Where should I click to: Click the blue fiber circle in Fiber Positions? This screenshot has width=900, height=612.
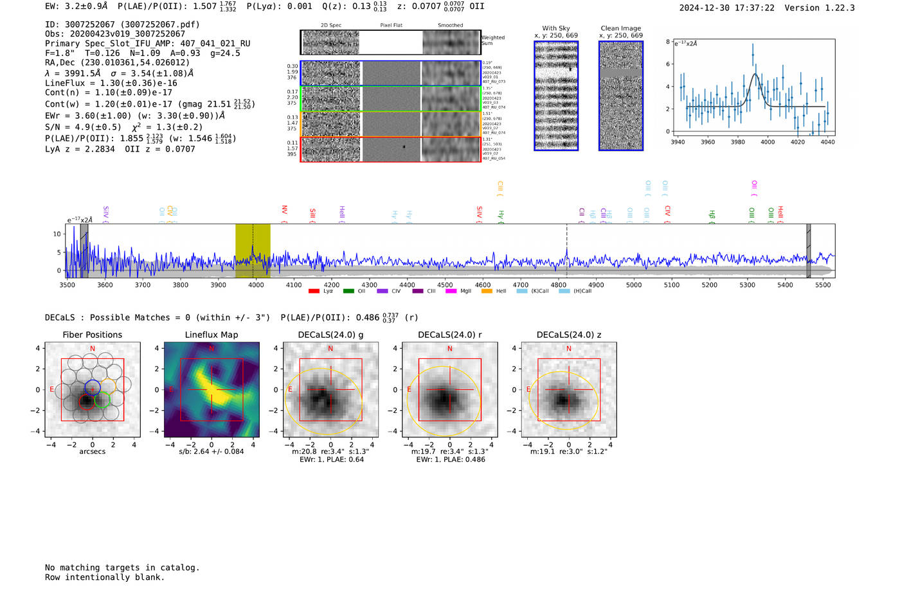pyautogui.click(x=93, y=387)
